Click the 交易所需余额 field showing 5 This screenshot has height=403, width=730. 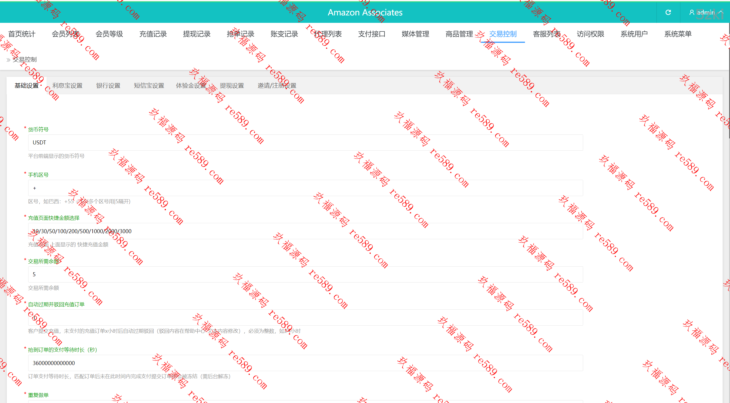click(305, 275)
